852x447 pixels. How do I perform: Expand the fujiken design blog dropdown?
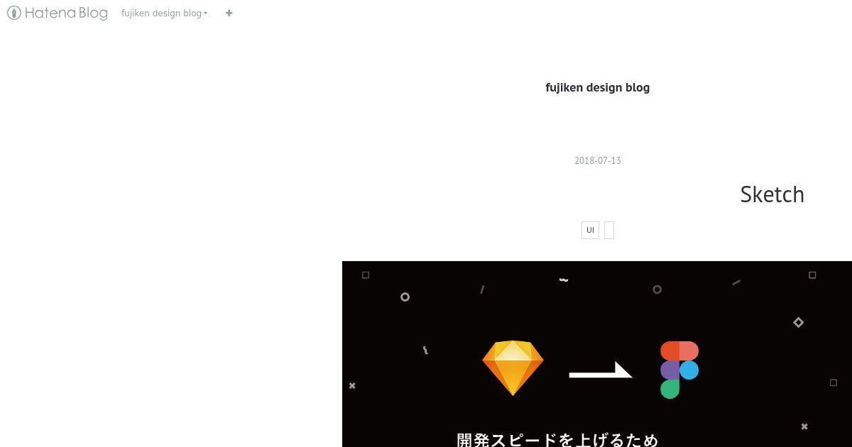[165, 13]
